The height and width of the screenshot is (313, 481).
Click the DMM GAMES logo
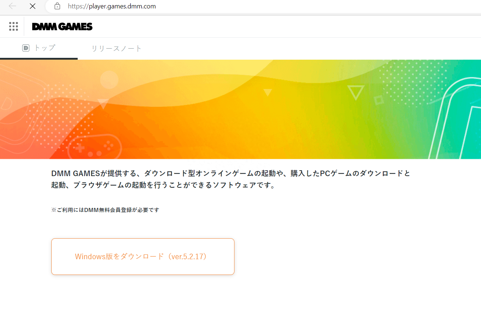pyautogui.click(x=62, y=27)
